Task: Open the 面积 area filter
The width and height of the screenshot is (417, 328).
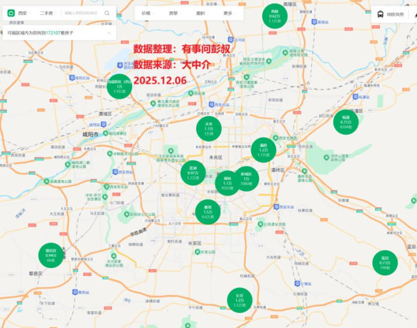Action: pyautogui.click(x=202, y=13)
